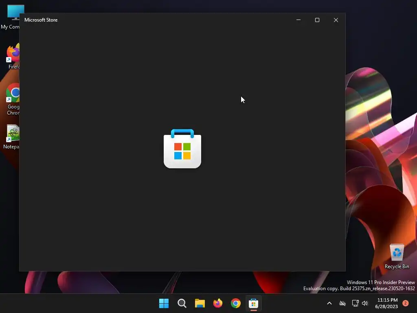Open Google Chrome from the taskbar
Viewport: 417px width, 313px height.
pos(236,303)
